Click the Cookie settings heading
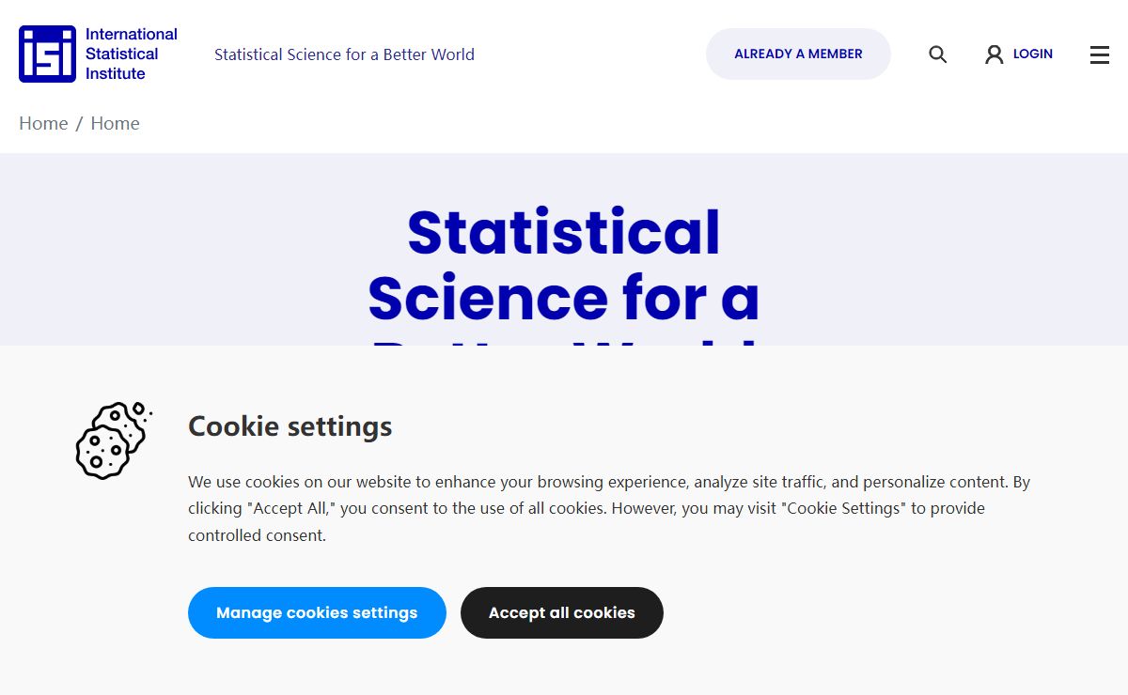Image resolution: width=1128 pixels, height=695 pixels. [x=290, y=426]
